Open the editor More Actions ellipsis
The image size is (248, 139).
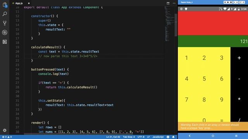coord(174,3)
